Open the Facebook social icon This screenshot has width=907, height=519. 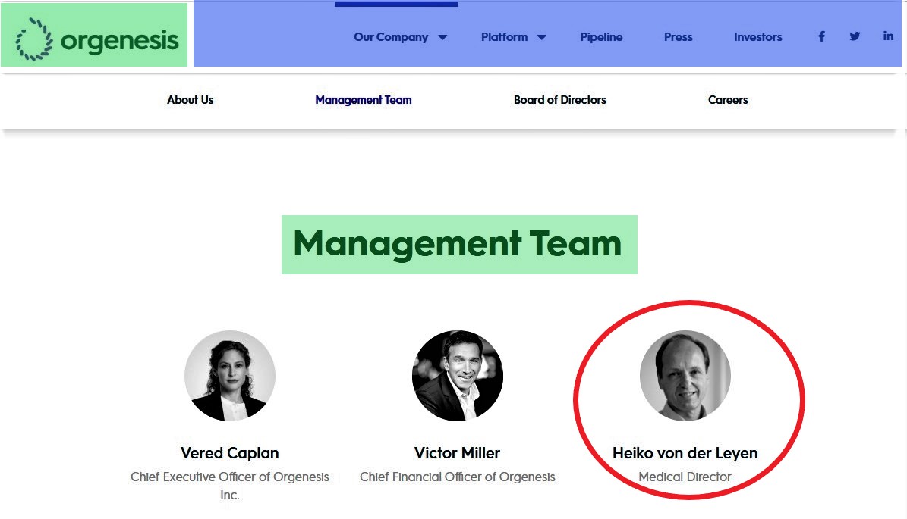821,36
